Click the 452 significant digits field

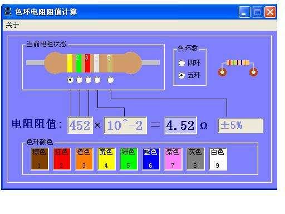coord(80,125)
